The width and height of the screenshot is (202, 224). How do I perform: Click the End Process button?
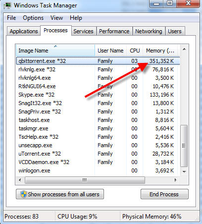[164, 194]
